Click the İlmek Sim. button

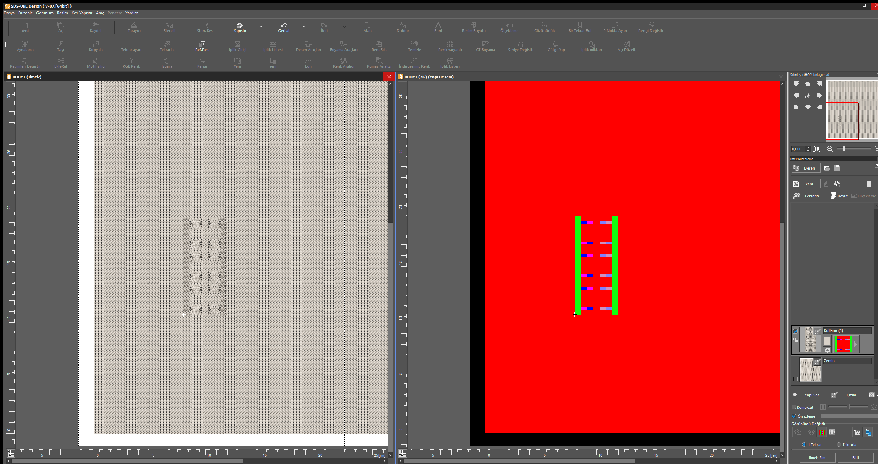coord(817,457)
